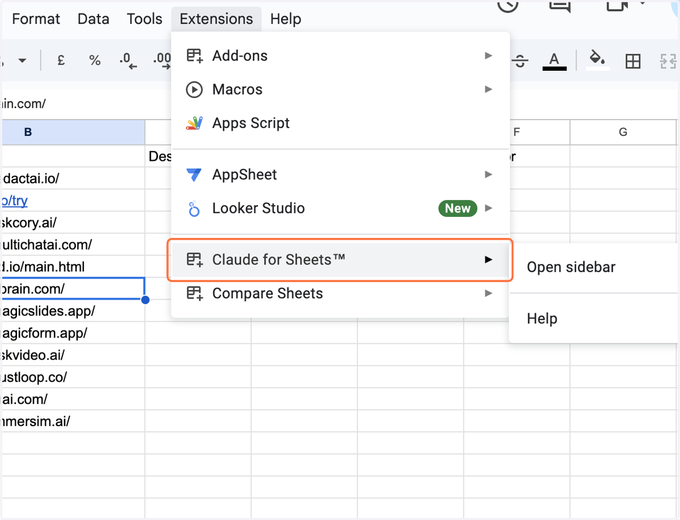Format as percent
680x520 pixels.
pos(95,61)
